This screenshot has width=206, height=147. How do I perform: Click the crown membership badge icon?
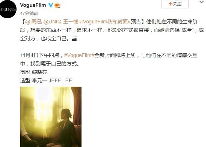pos(57,5)
